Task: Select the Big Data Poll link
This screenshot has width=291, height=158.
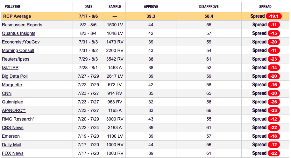Action: (15, 76)
